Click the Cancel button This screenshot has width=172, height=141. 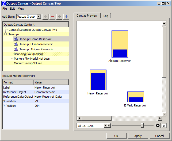159,136
